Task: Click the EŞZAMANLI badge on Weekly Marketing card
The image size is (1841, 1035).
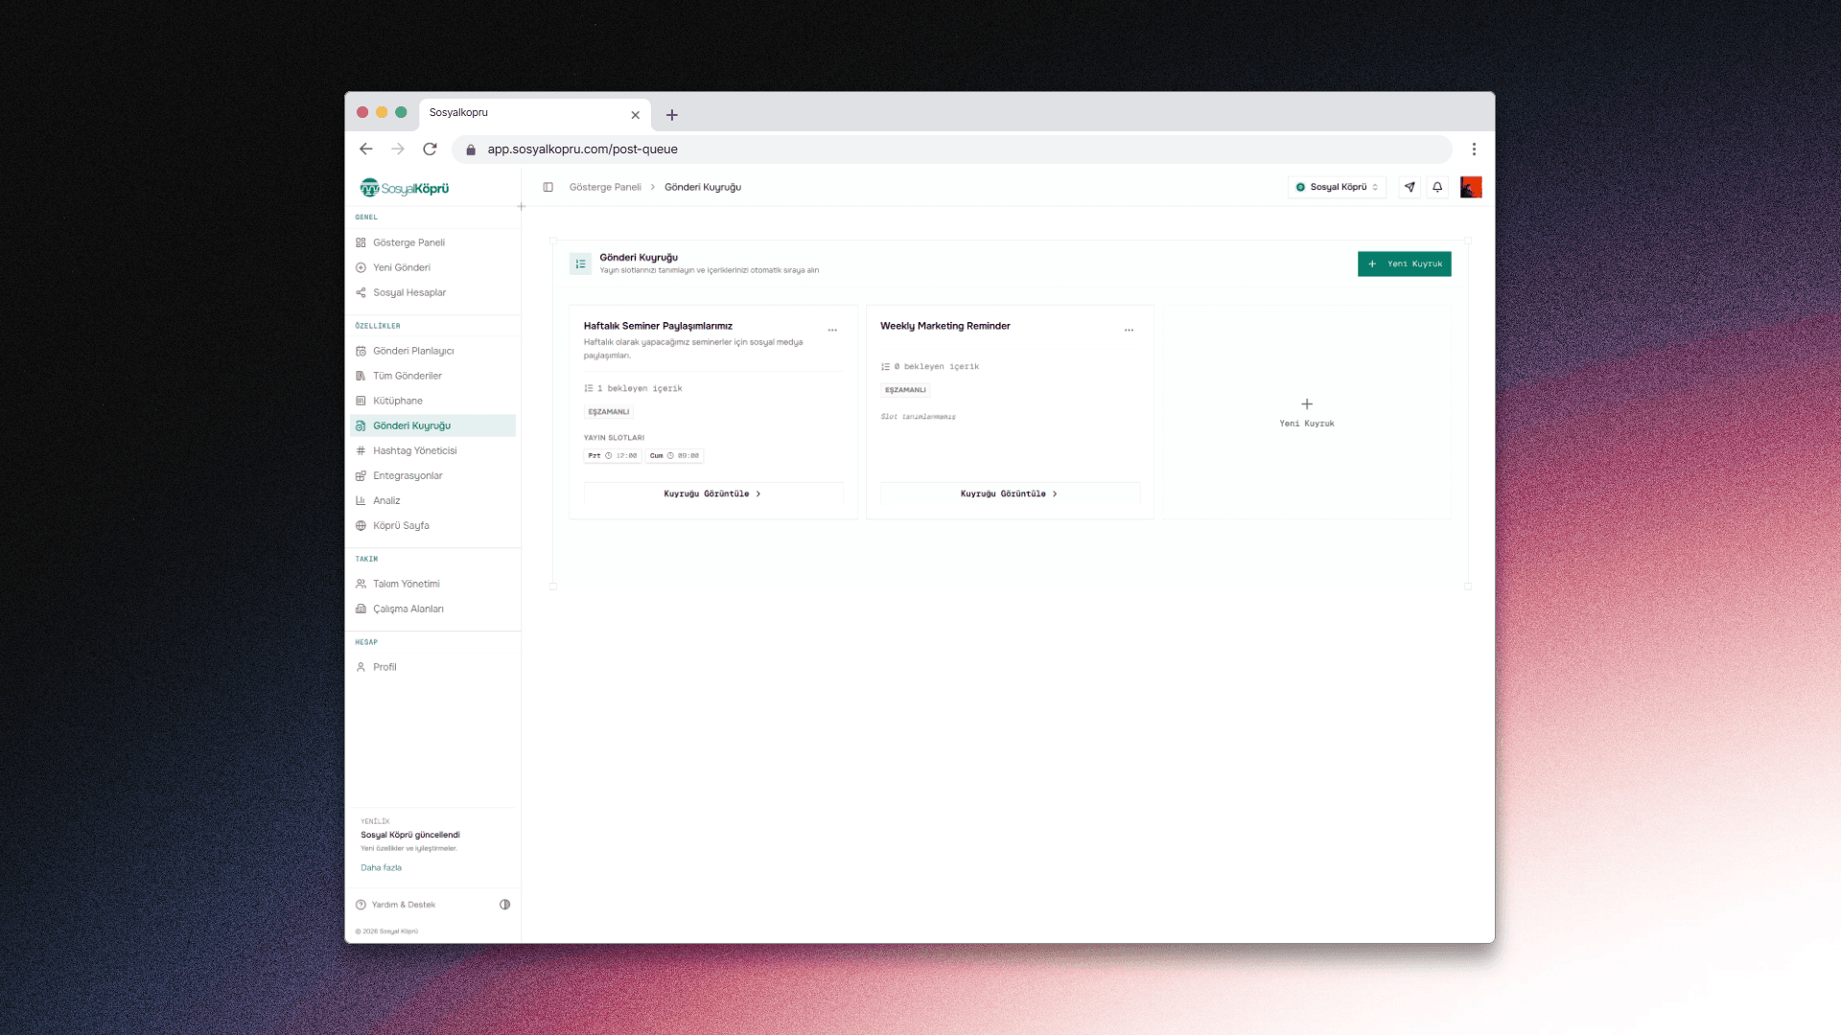Action: 905,390
